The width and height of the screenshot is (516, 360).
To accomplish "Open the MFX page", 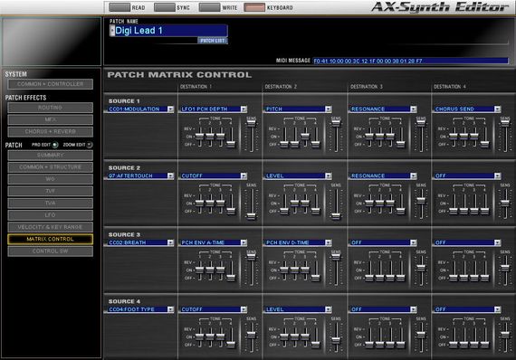I will pyautogui.click(x=51, y=119).
